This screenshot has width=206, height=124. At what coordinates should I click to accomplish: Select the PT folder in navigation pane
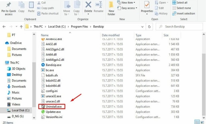(x=11, y=35)
